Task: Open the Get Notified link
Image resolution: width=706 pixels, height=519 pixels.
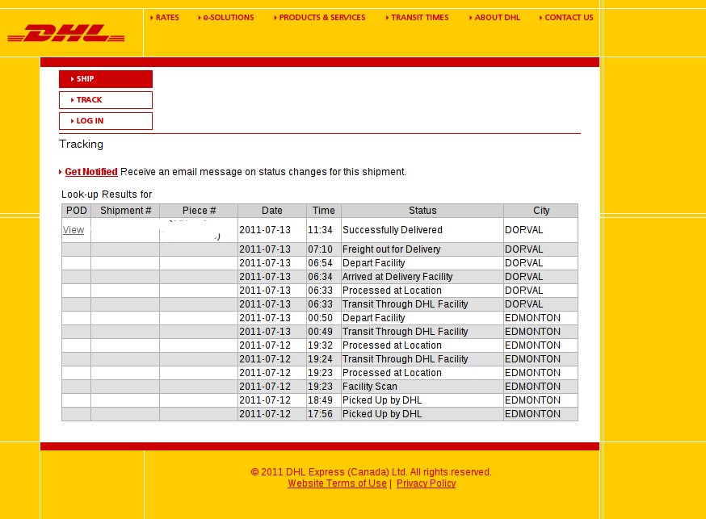Action: pyautogui.click(x=91, y=172)
